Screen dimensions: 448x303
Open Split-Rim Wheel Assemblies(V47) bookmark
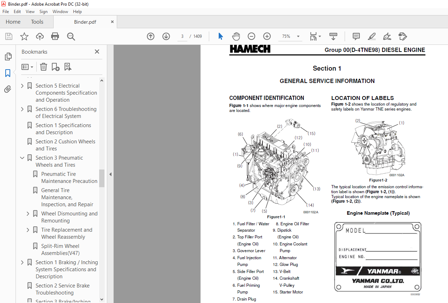(x=60, y=250)
